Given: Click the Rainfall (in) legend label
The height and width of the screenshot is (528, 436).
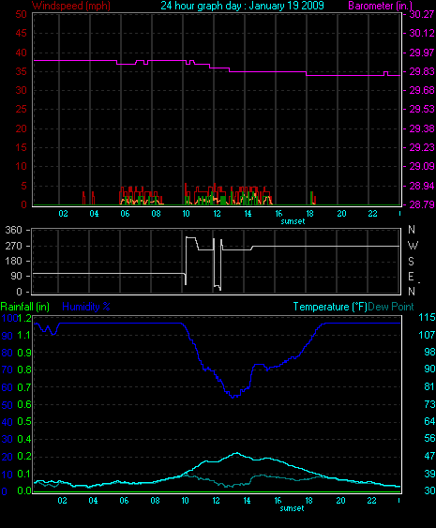Looking at the screenshot, I should point(25,307).
